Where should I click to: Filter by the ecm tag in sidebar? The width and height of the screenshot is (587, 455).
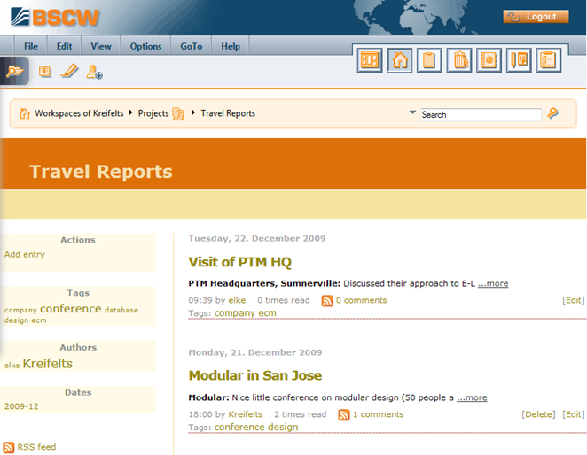pos(39,320)
